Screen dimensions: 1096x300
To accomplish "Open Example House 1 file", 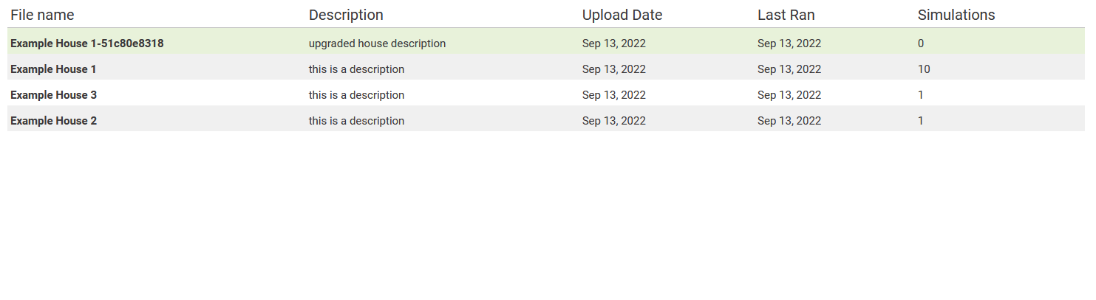I will [53, 69].
